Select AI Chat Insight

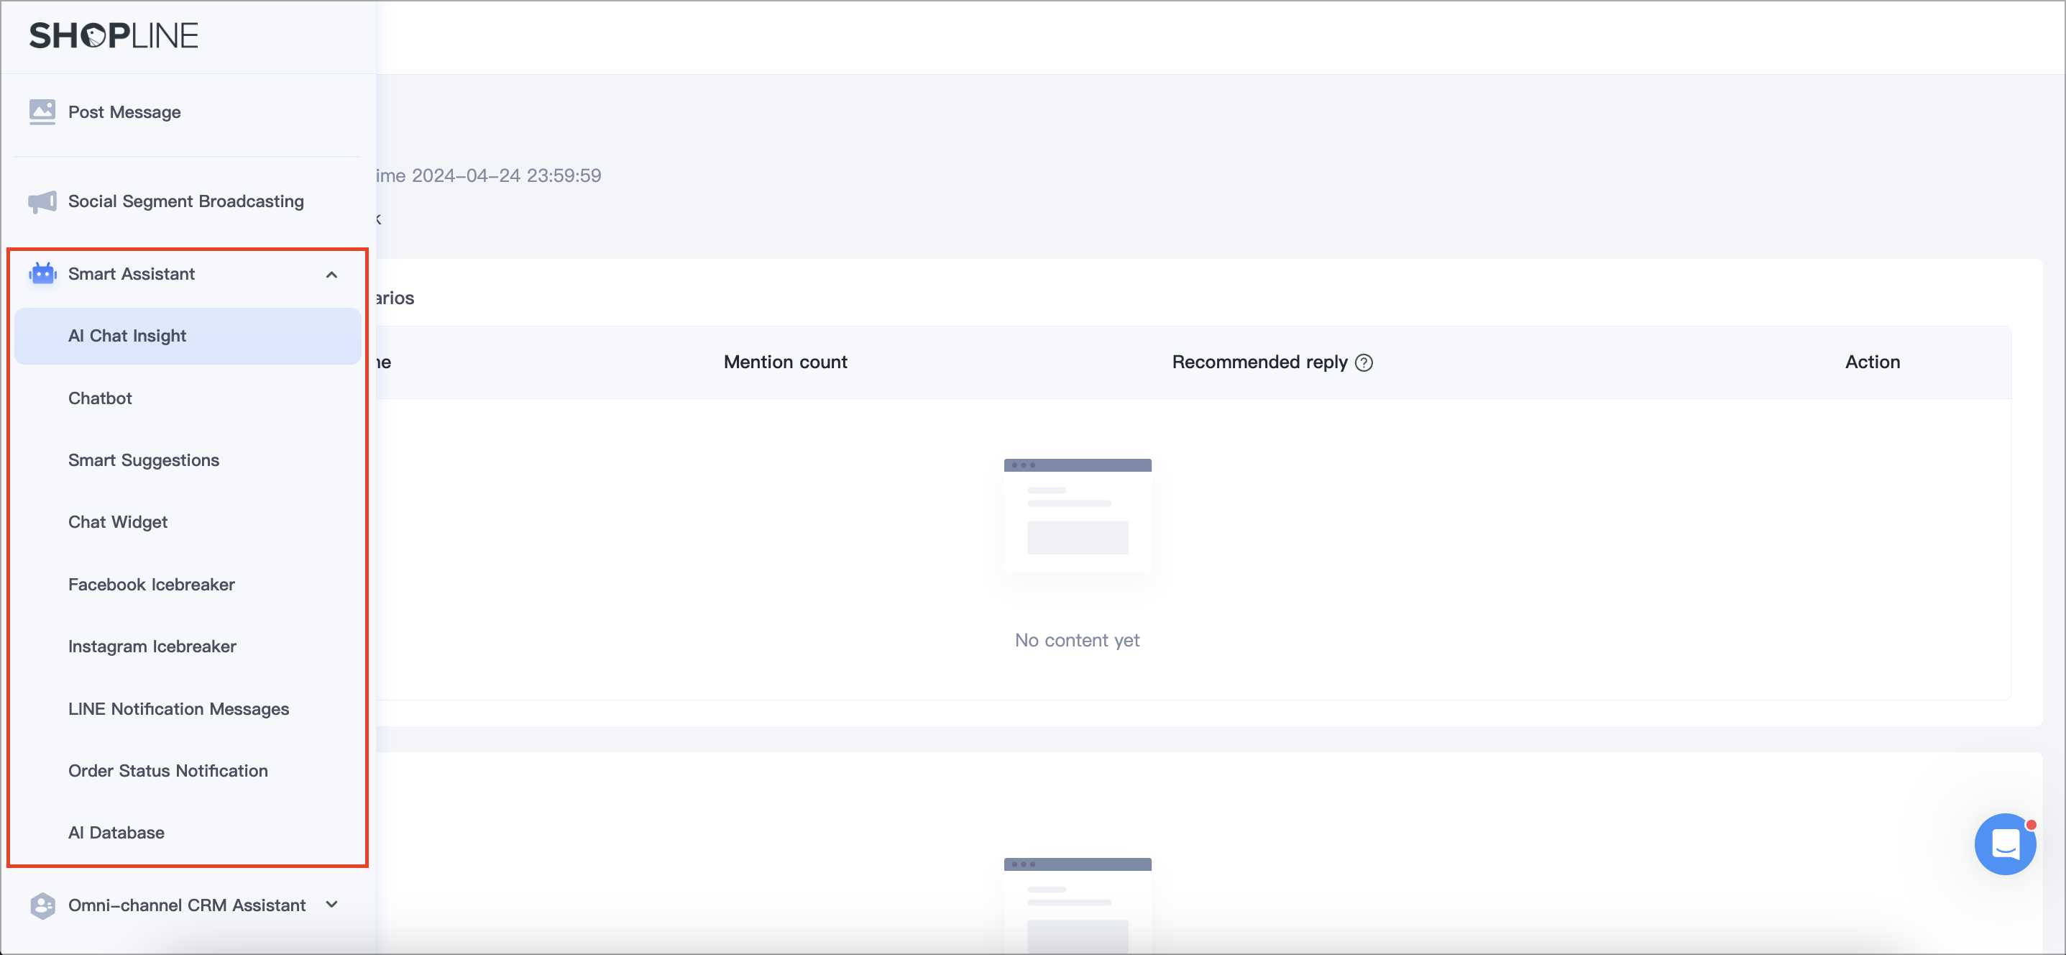click(127, 335)
